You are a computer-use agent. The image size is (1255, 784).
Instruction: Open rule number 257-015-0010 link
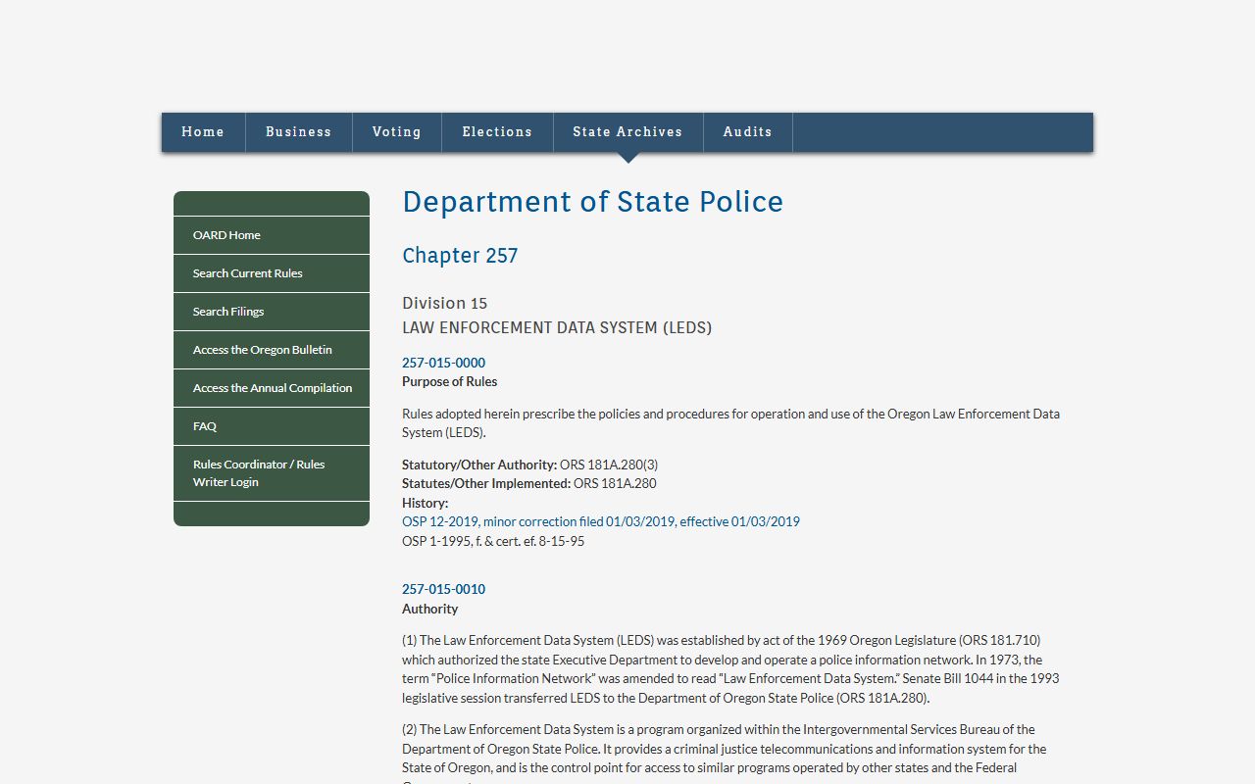pos(443,589)
